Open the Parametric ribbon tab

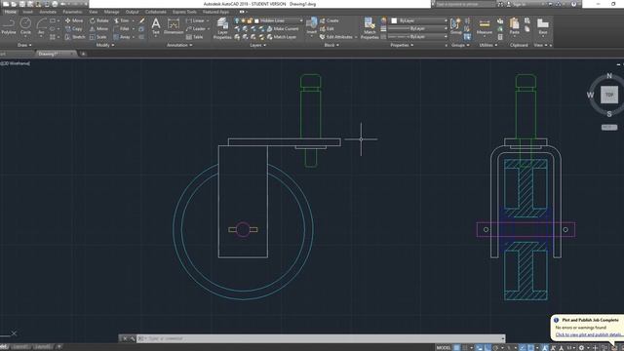click(72, 12)
